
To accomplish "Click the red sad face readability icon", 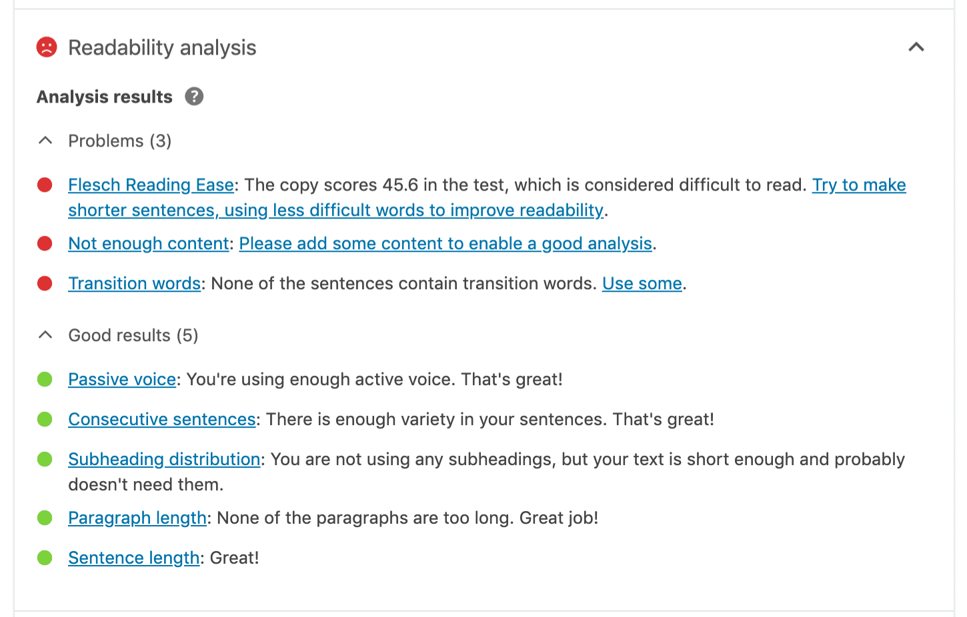I will 47,47.
